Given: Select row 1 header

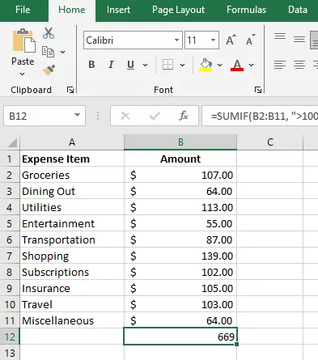Looking at the screenshot, I should point(10,159).
